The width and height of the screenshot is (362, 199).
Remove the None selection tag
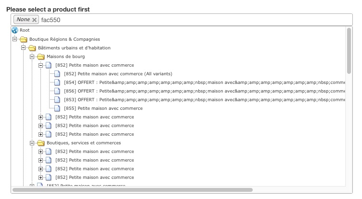pyautogui.click(x=34, y=20)
